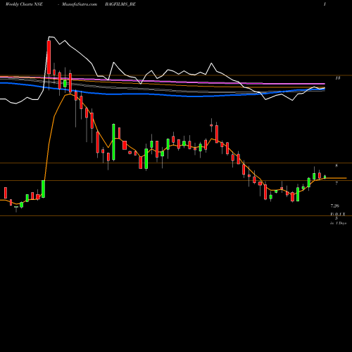The height and width of the screenshot is (352, 352).
Task: Click the tall green candle left of the spike
Action: [x=44, y=189]
